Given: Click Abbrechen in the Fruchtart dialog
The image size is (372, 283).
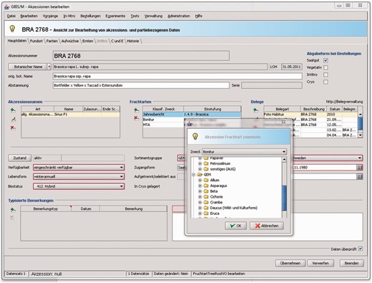Looking at the screenshot, I should pos(267,226).
